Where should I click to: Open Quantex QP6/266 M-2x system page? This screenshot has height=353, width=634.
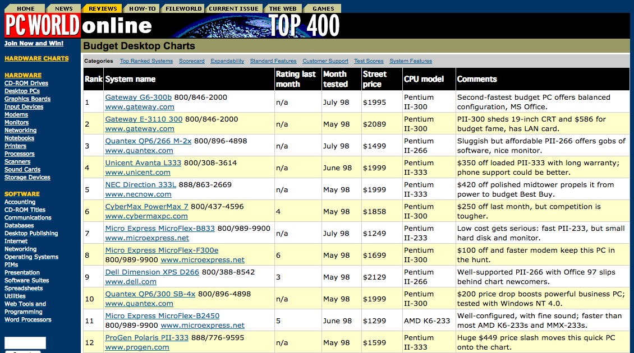pos(148,141)
